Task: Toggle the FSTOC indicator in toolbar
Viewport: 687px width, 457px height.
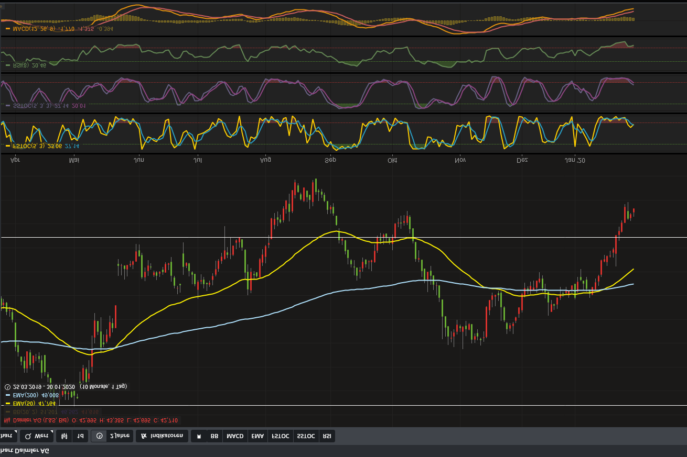Action: 281,436
